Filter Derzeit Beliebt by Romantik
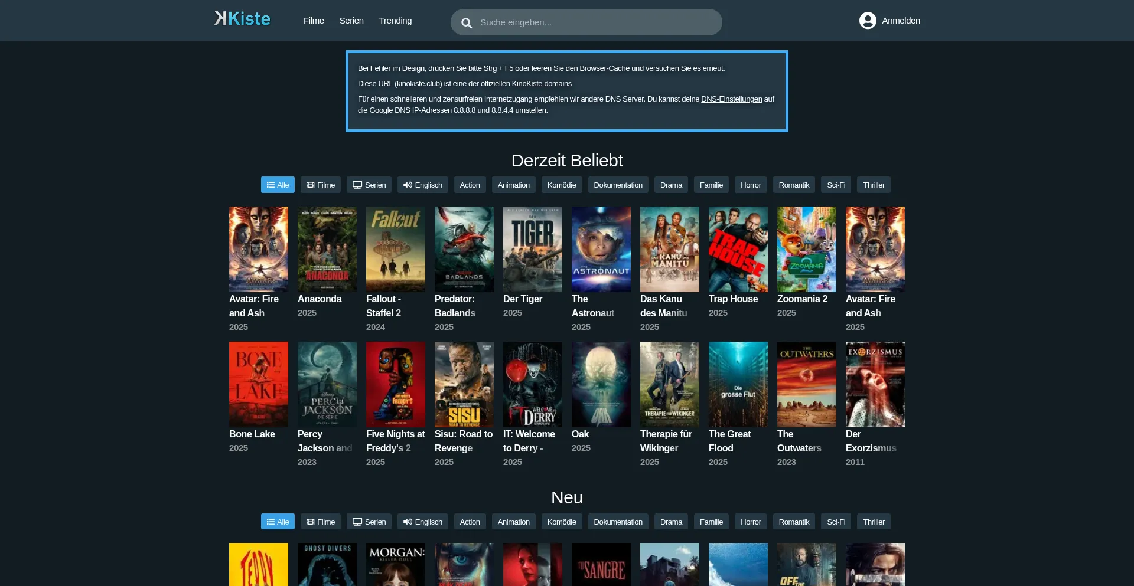This screenshot has height=586, width=1134. 794,185
